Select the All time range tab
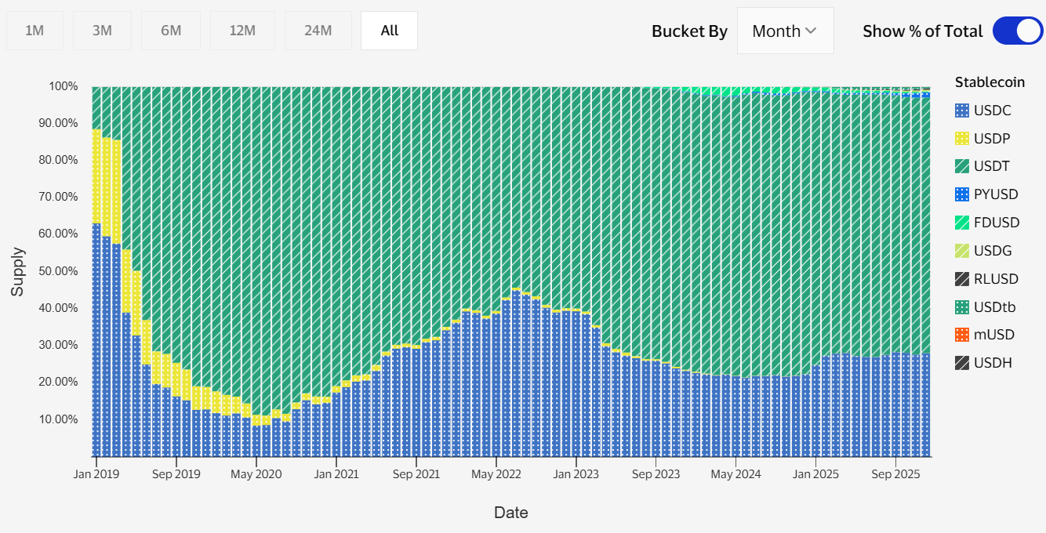This screenshot has height=533, width=1046. (389, 31)
